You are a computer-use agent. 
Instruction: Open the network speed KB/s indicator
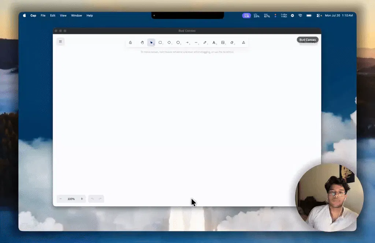tap(284, 15)
